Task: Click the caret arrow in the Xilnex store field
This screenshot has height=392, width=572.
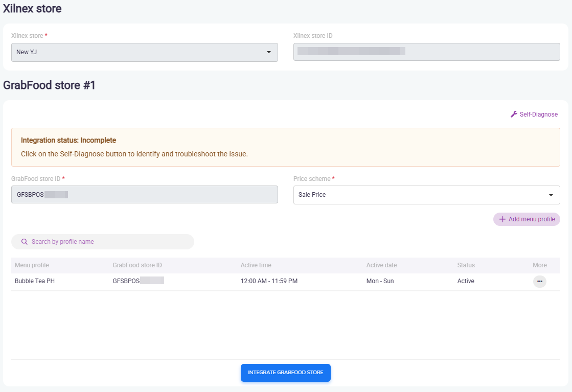Action: (269, 52)
